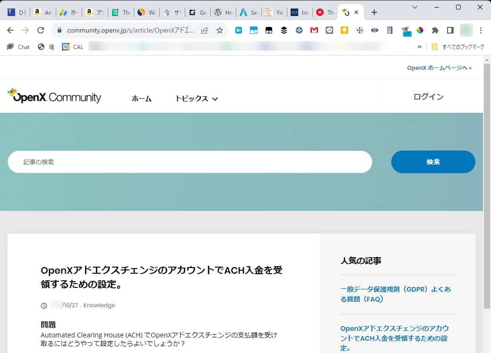Switch to the tab labeled Go
The height and width of the screenshot is (353, 491).
pos(198,13)
